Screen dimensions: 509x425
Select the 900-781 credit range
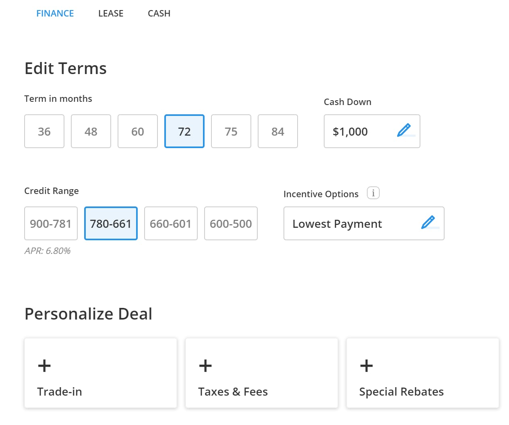pos(51,224)
